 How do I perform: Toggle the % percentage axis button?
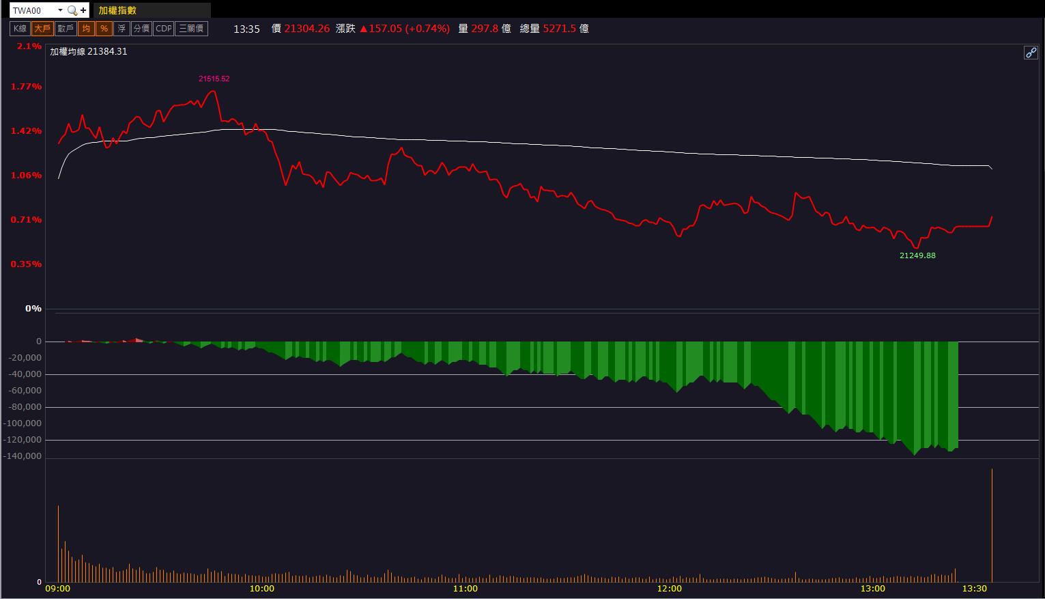[x=104, y=29]
